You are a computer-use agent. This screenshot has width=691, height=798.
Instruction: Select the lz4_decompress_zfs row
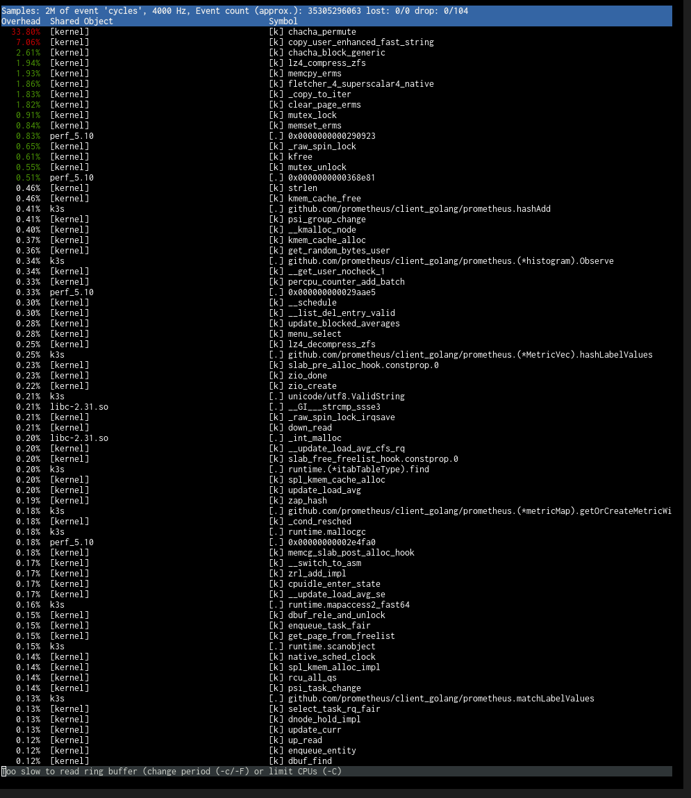[336, 344]
